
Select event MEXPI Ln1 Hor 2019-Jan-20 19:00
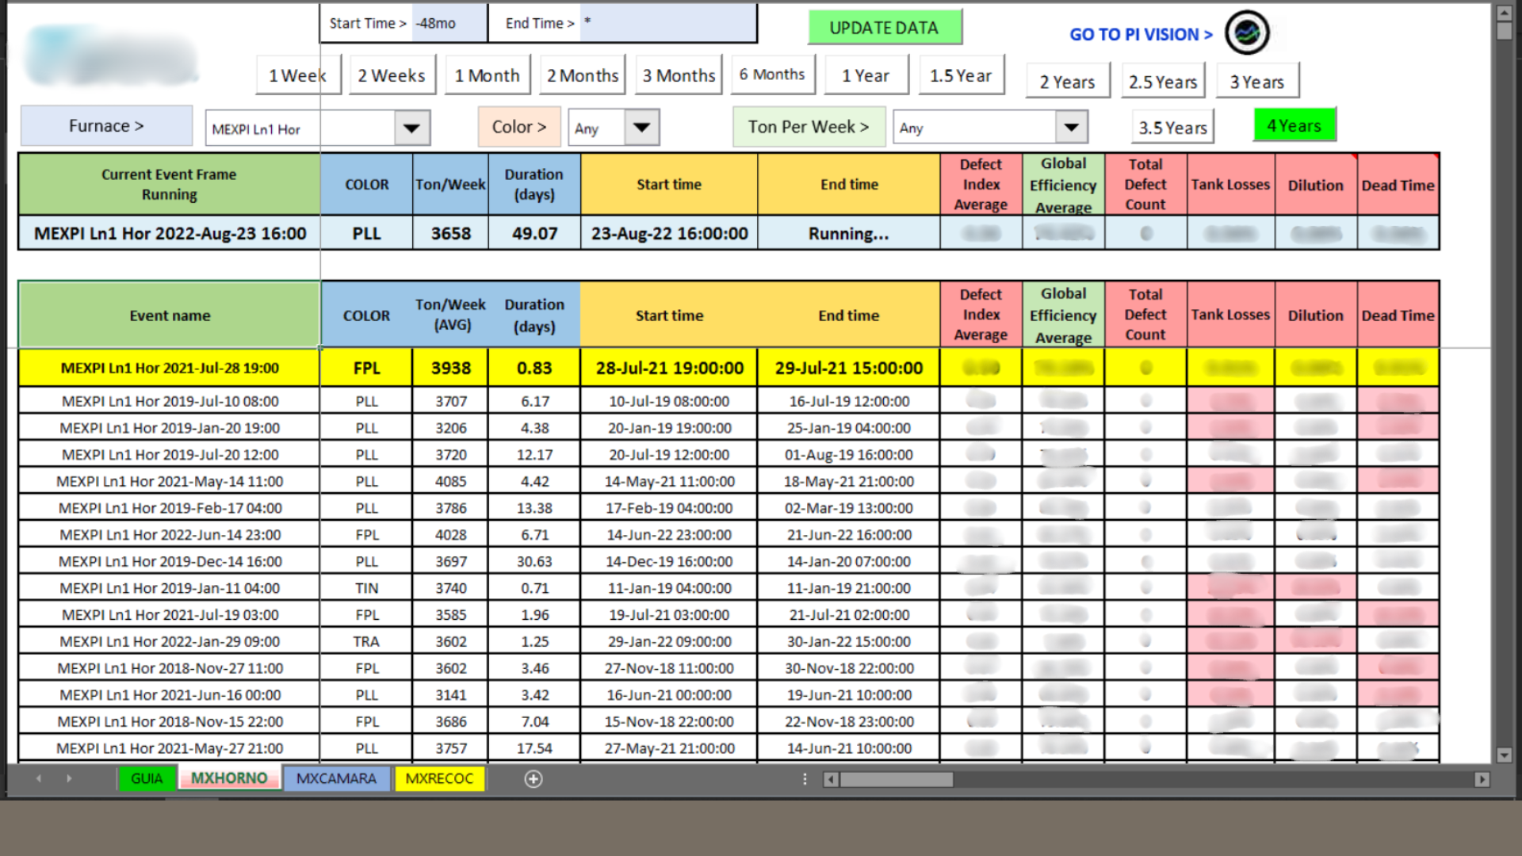[x=170, y=428]
